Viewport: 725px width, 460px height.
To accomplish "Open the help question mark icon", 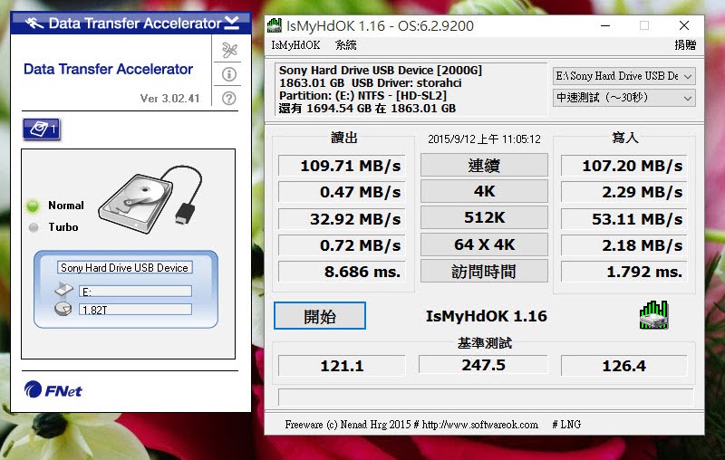I will click(x=229, y=98).
